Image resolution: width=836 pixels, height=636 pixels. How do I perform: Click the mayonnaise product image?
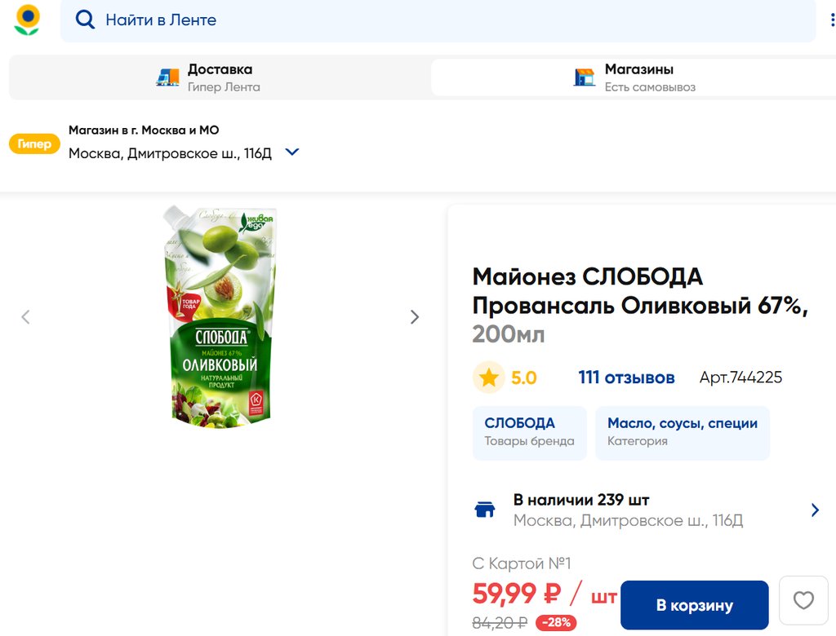click(220, 316)
